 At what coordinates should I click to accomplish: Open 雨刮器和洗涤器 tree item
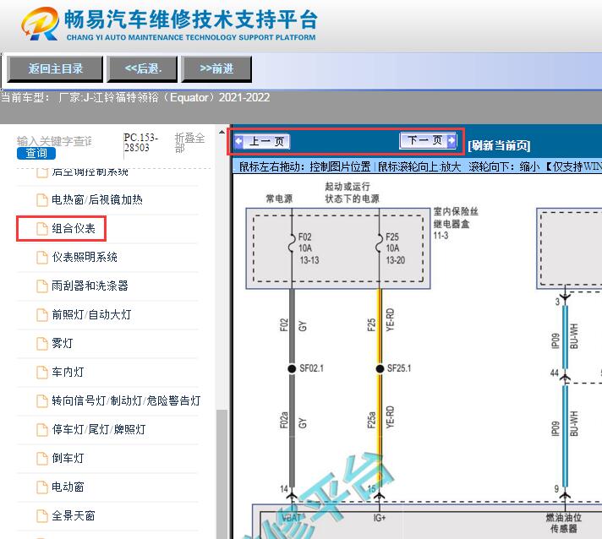pos(90,286)
